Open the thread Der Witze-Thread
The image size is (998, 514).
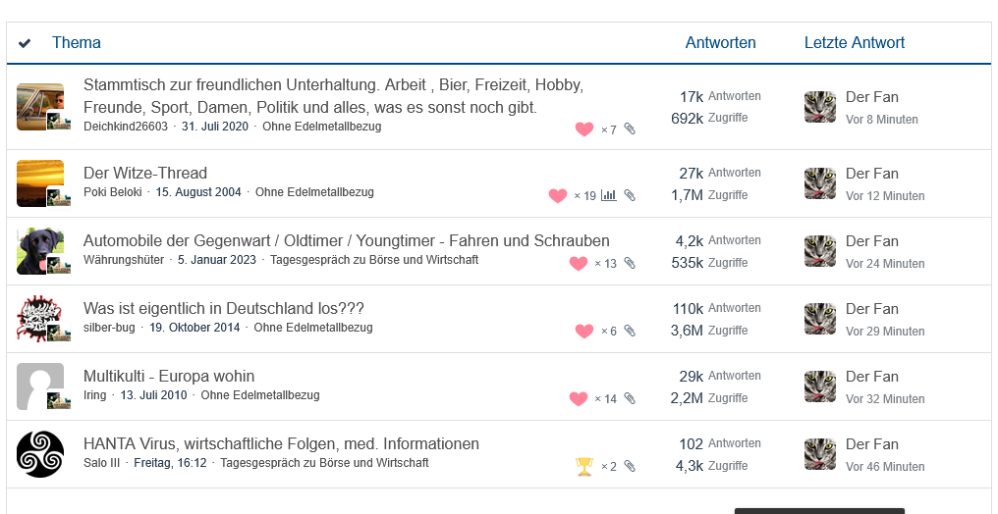point(145,173)
